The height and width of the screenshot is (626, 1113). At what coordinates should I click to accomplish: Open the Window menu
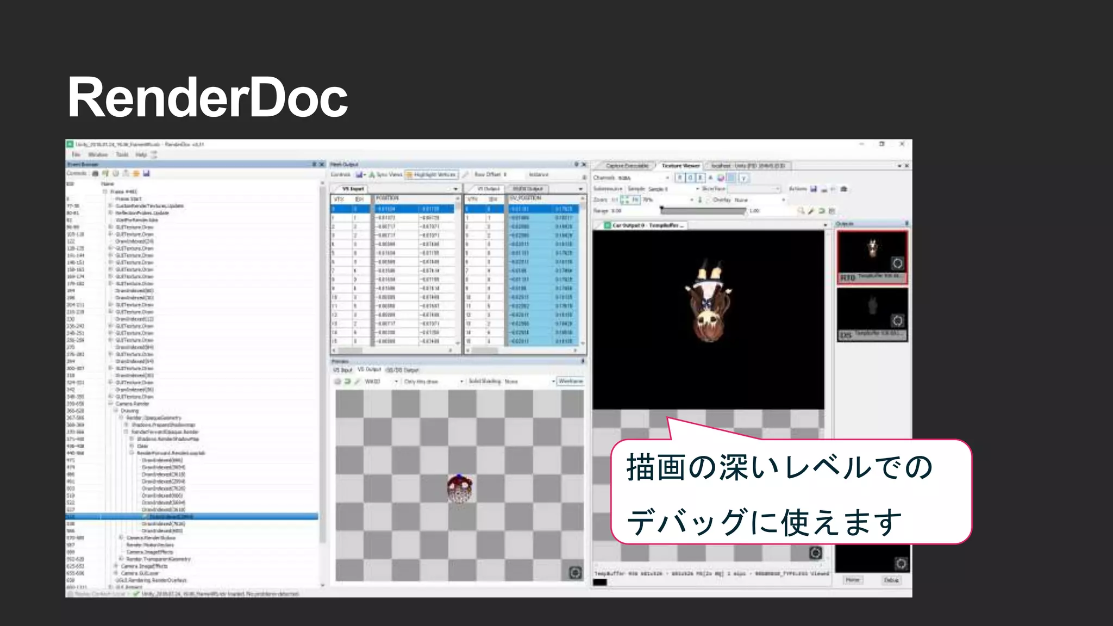tap(98, 155)
